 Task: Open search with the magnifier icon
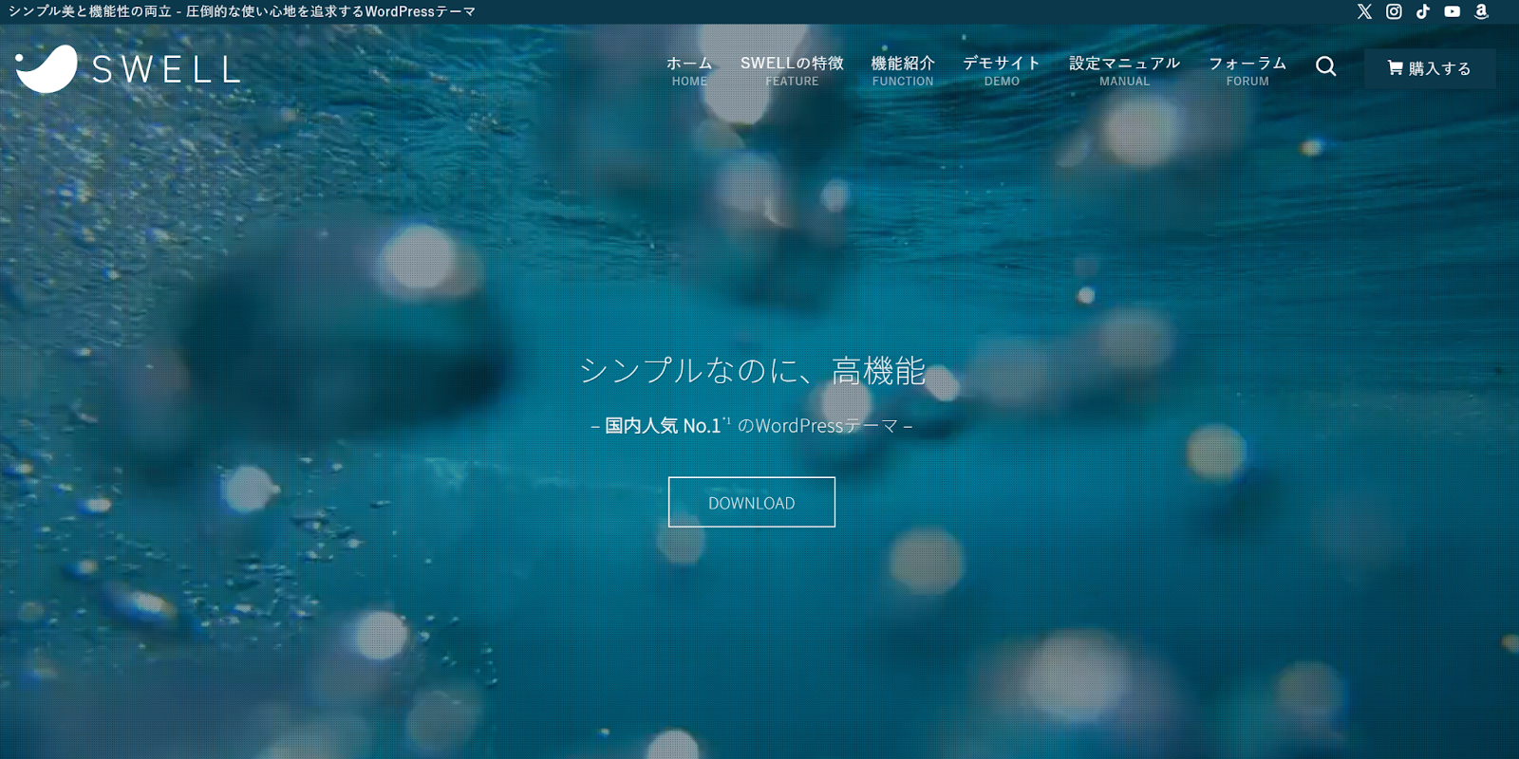[x=1325, y=66]
